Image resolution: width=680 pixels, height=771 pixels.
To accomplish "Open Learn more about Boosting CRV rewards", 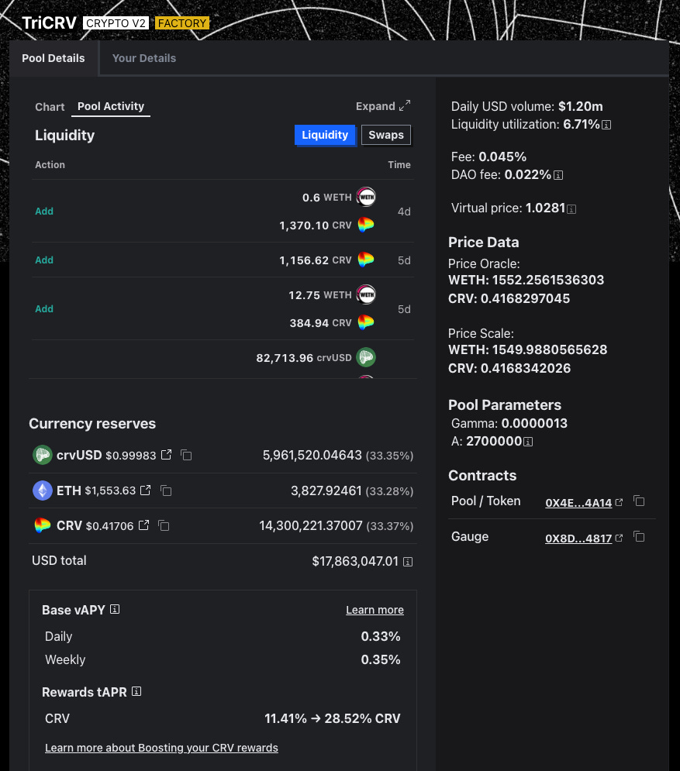I will coord(161,748).
